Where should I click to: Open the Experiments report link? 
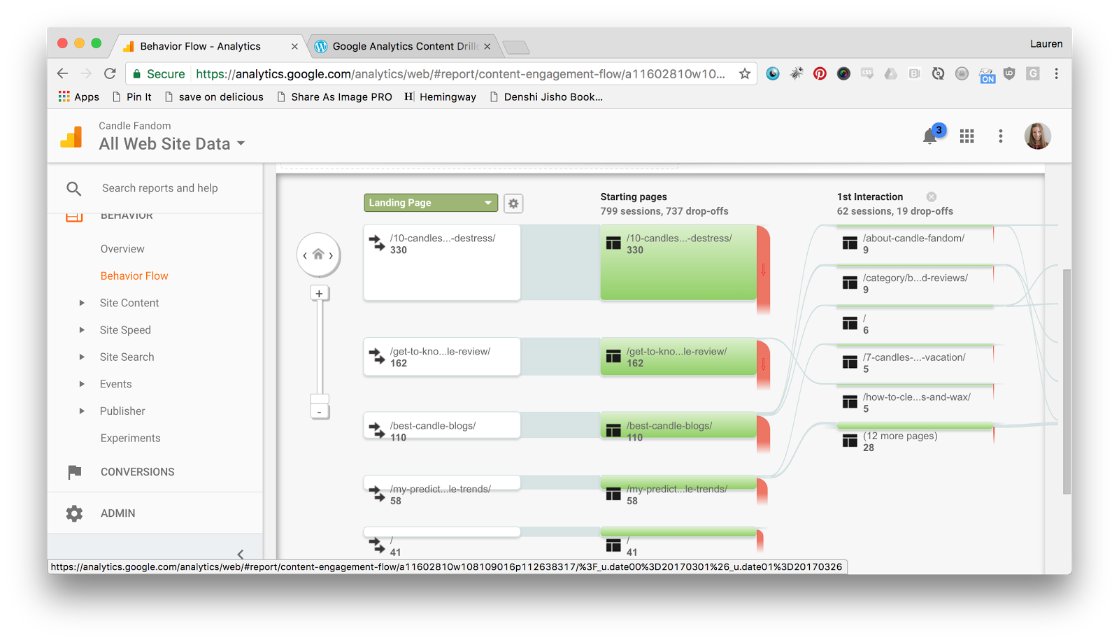(130, 438)
